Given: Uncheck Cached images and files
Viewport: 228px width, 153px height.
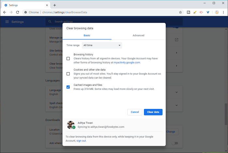Looking at the screenshot, I should (x=68, y=87).
